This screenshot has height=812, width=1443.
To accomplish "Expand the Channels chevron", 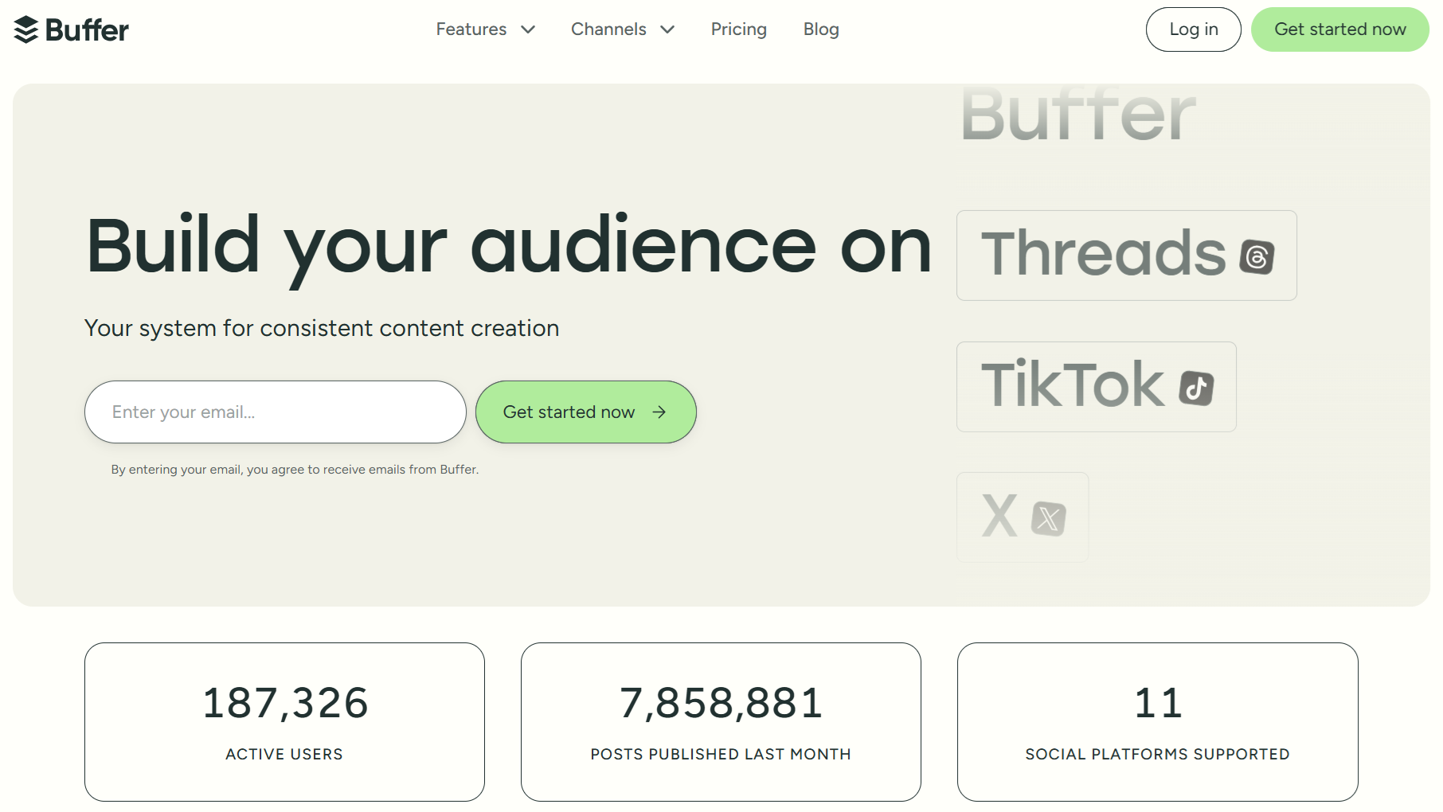I will pyautogui.click(x=667, y=29).
